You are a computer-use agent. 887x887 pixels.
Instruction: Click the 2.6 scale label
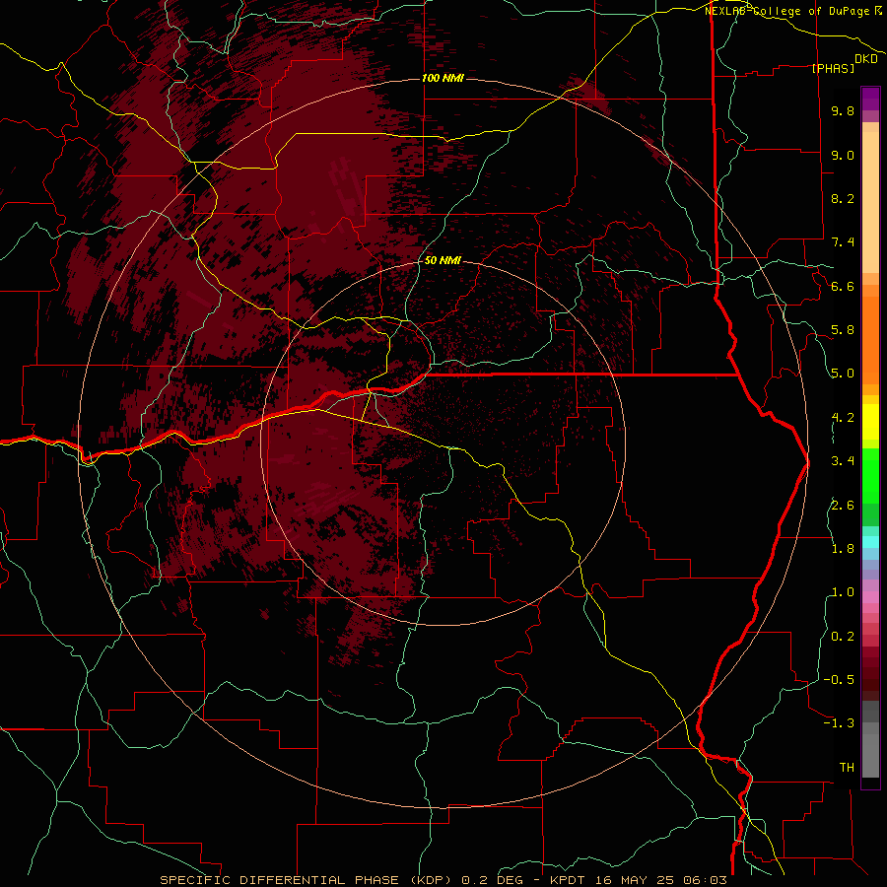[x=843, y=506]
